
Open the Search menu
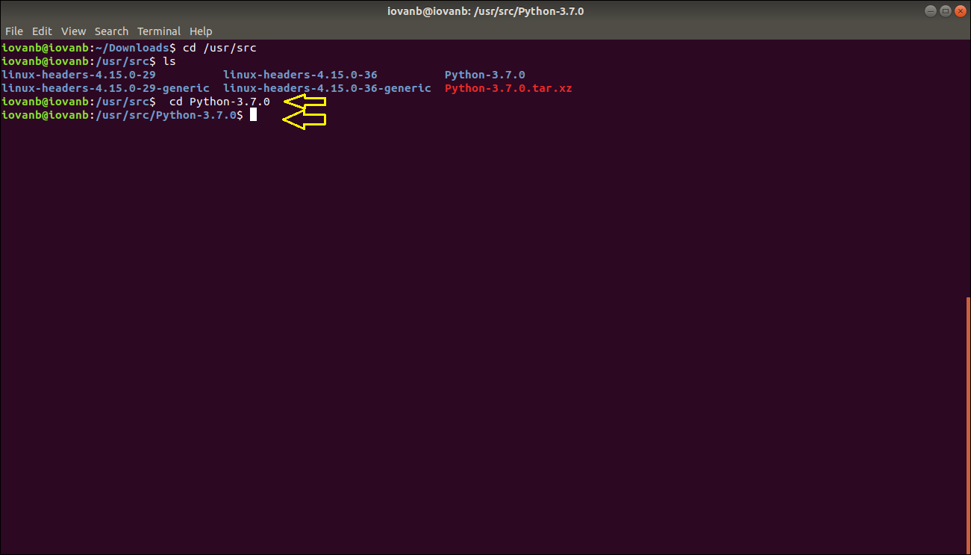click(x=111, y=31)
